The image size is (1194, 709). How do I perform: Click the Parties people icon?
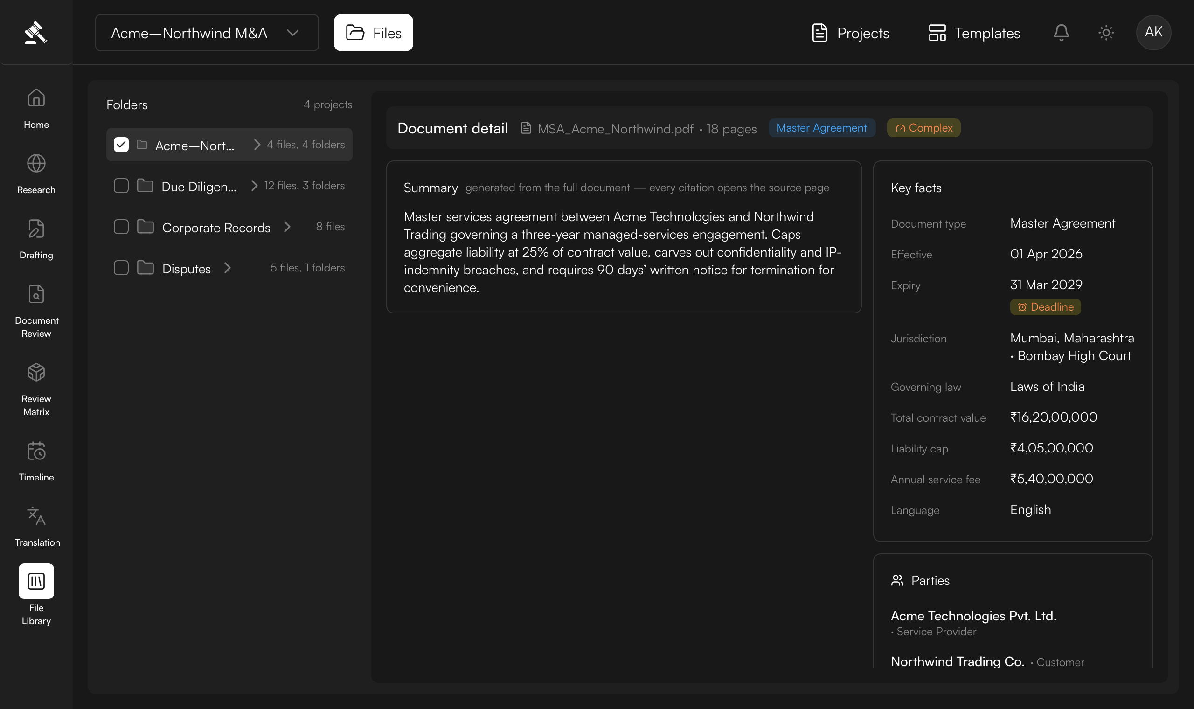pos(897,580)
